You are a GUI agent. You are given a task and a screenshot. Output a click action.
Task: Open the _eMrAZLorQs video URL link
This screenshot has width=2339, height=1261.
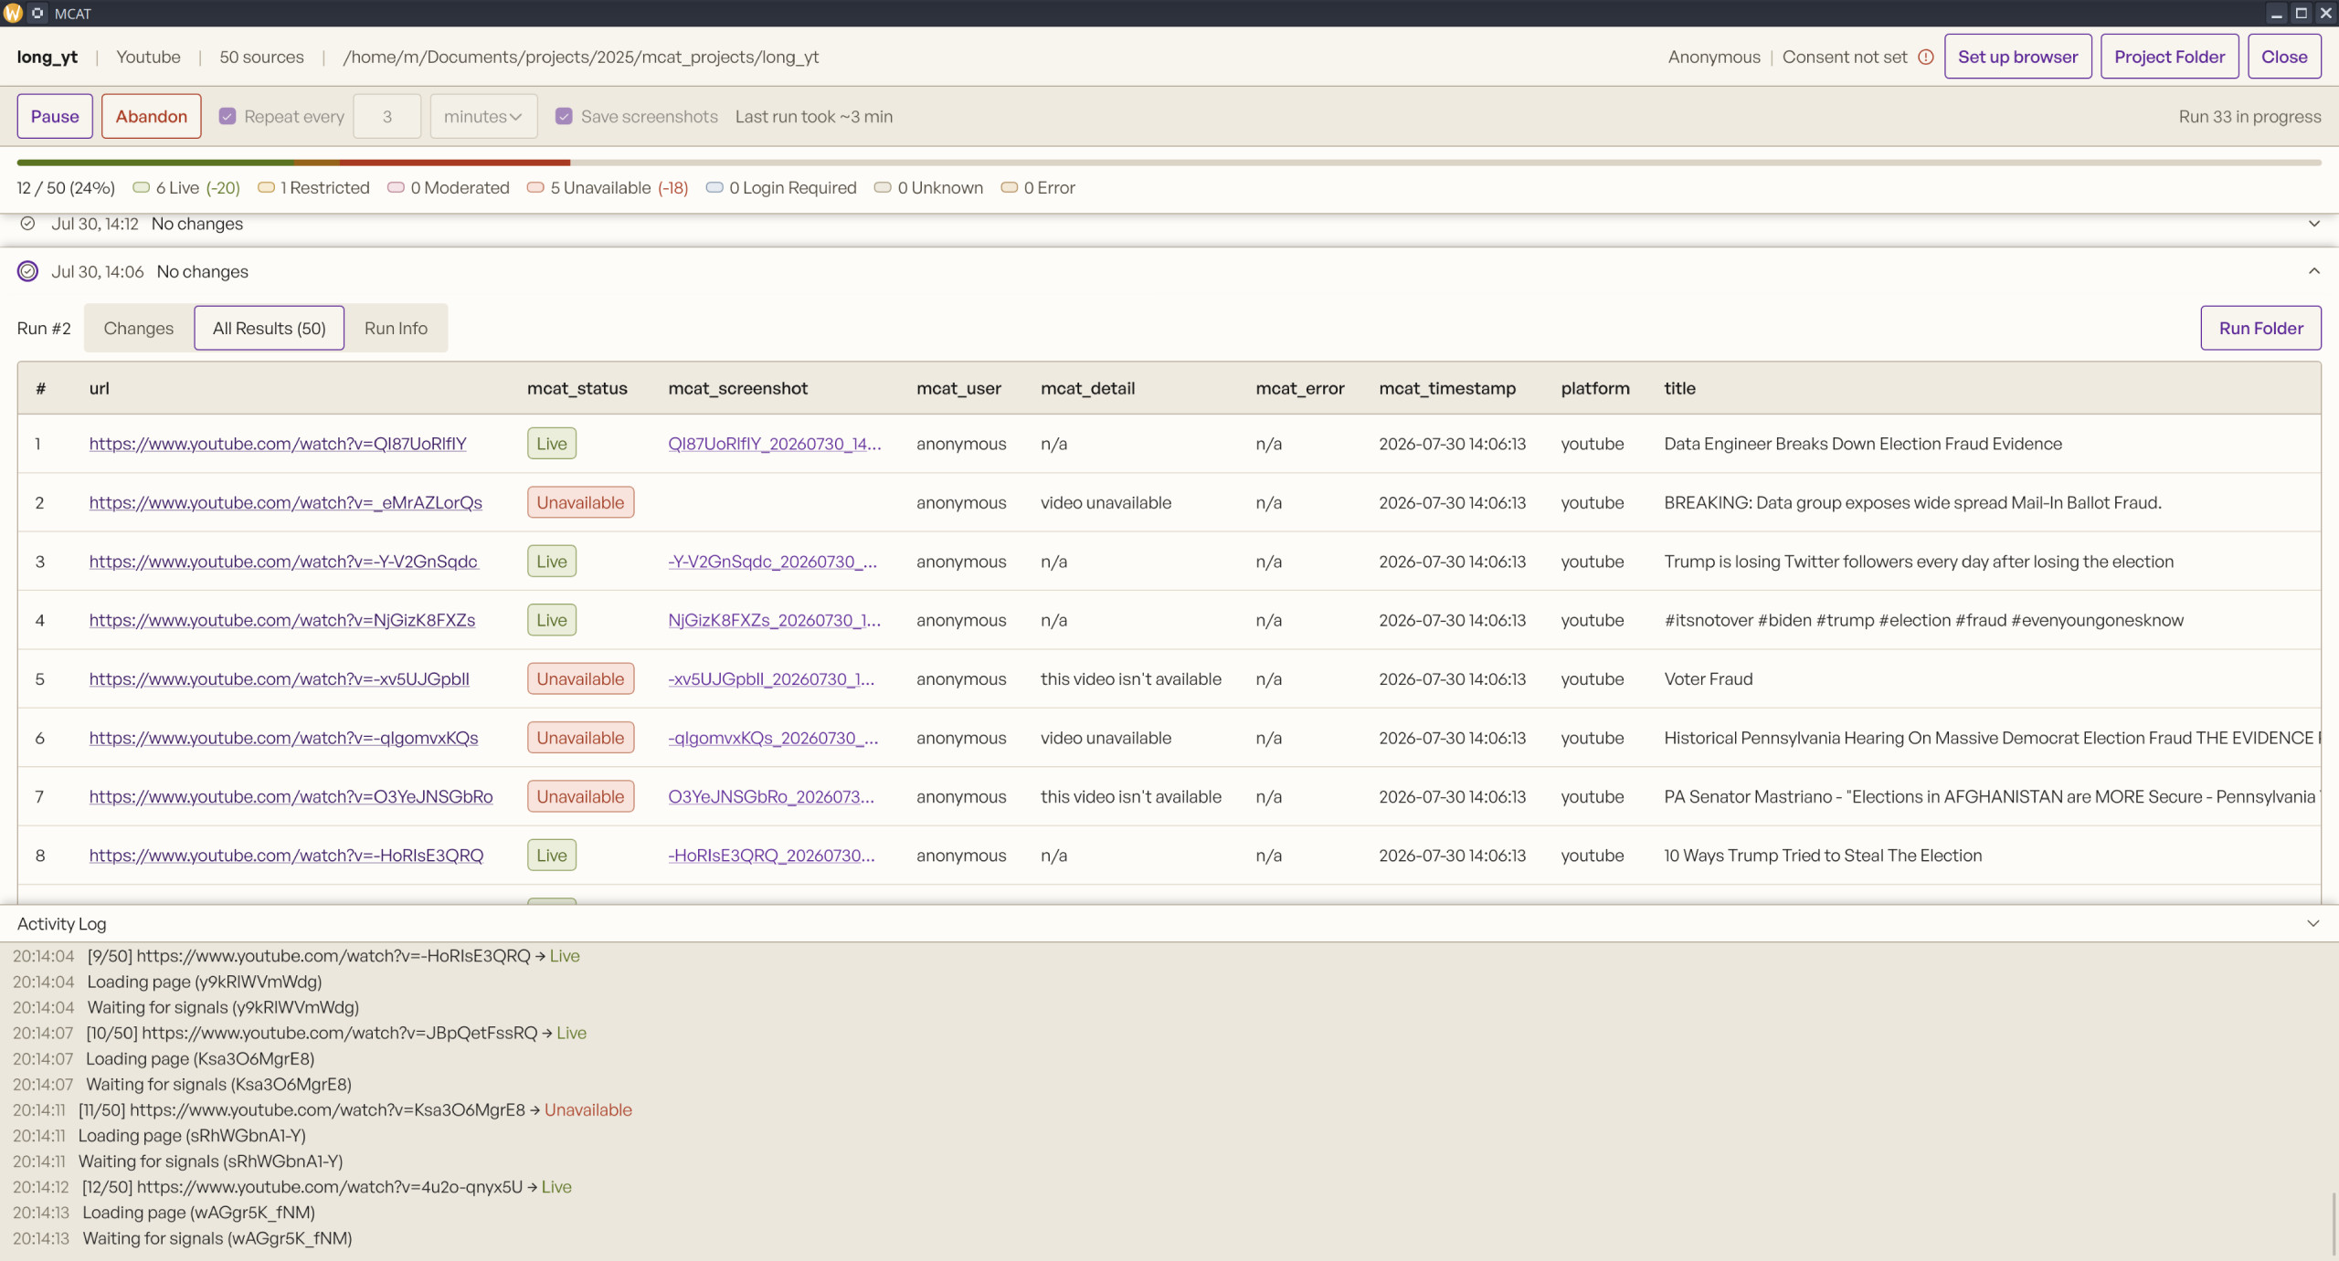[286, 502]
